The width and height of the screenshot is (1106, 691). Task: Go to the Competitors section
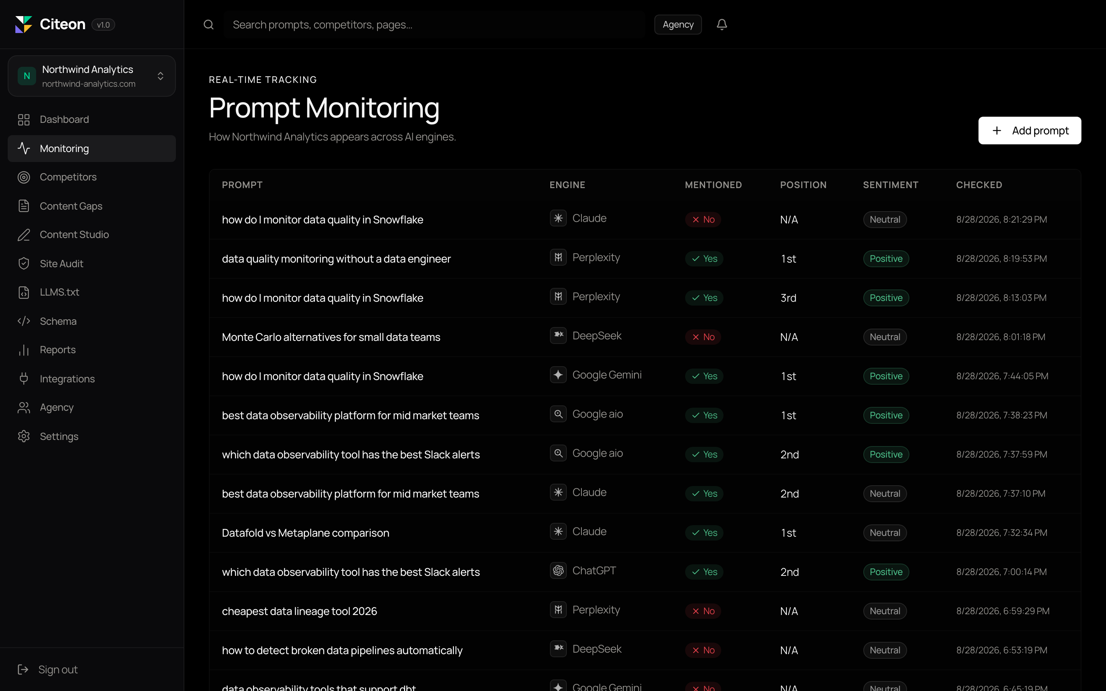tap(91, 177)
